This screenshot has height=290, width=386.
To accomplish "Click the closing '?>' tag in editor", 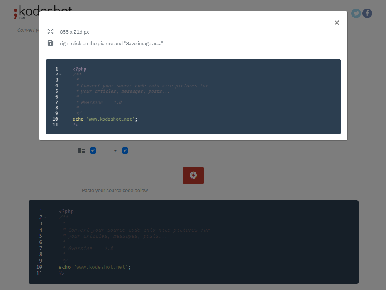I will click(x=61, y=273).
